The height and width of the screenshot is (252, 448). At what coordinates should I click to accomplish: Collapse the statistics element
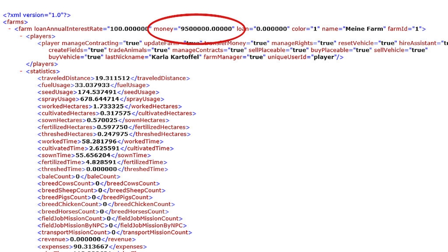click(x=21, y=71)
